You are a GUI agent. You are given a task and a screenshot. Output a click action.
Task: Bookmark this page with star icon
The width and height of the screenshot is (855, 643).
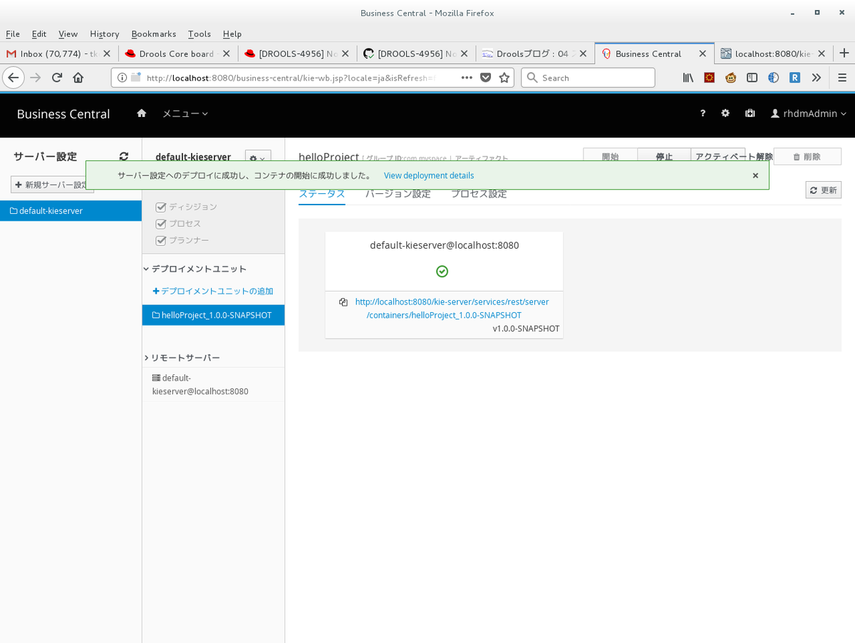[x=504, y=78]
